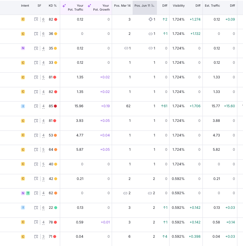This screenshot has height=246, width=243.
Task: Click the green KD dot beside 22
Action: [56, 208]
